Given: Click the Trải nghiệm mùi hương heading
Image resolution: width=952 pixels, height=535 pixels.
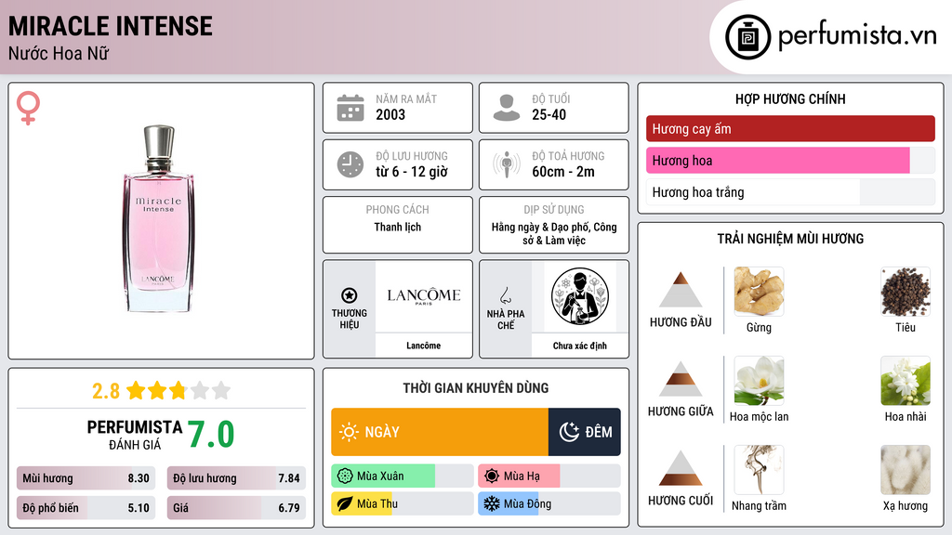Looking at the screenshot, I should pyautogui.click(x=790, y=239).
